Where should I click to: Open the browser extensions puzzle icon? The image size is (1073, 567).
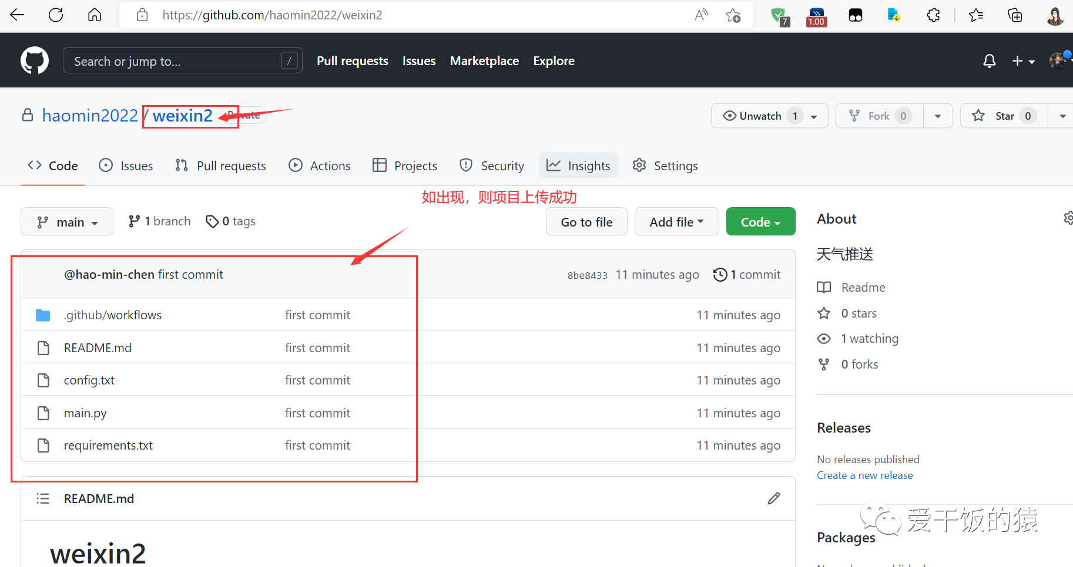pyautogui.click(x=933, y=15)
